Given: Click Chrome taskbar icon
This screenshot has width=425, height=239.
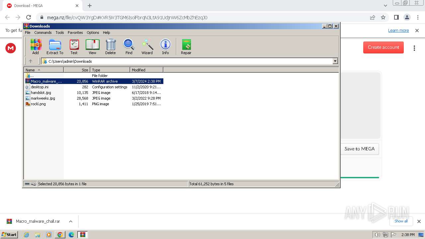Looking at the screenshot, I should point(60,235).
